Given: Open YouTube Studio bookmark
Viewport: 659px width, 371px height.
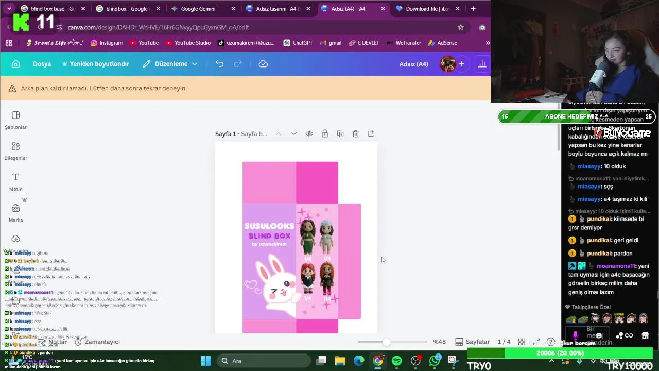Looking at the screenshot, I should pos(188,43).
